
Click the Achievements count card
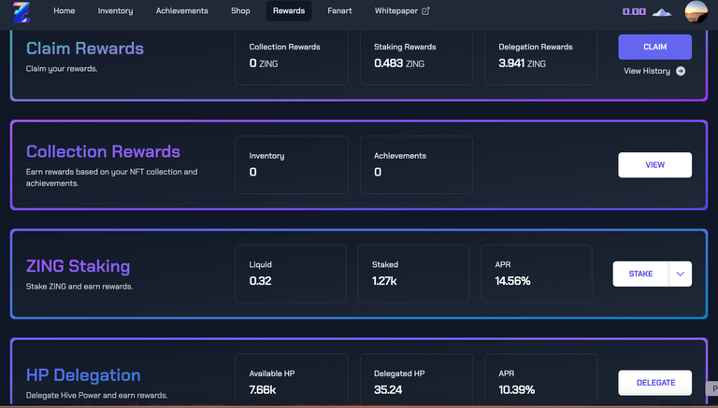point(416,164)
